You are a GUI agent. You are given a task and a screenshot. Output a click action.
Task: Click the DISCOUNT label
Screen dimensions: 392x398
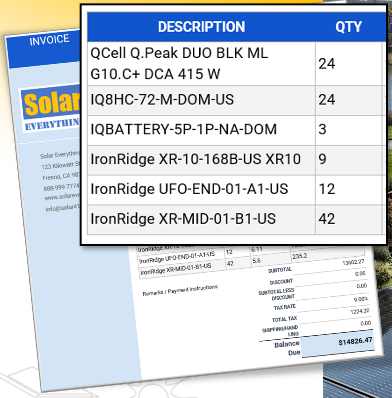tap(281, 282)
